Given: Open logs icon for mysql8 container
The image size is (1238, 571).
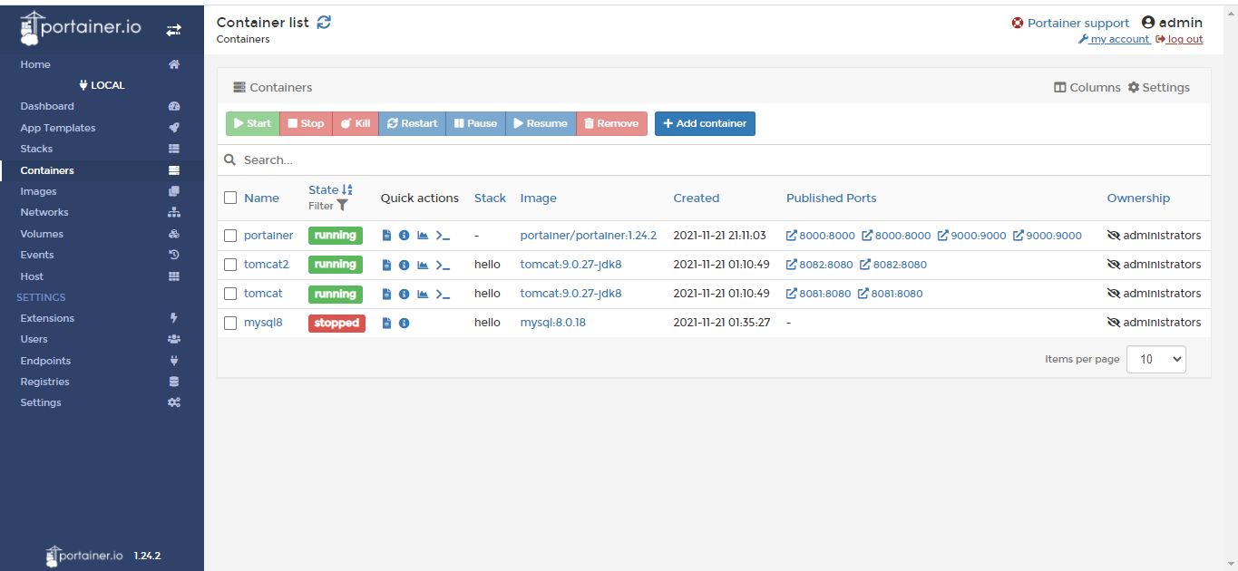Looking at the screenshot, I should [x=386, y=323].
